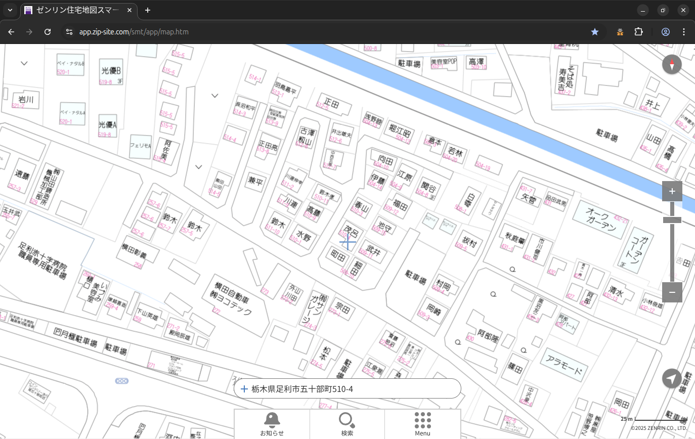Click the zoom level slider handle

(672, 220)
